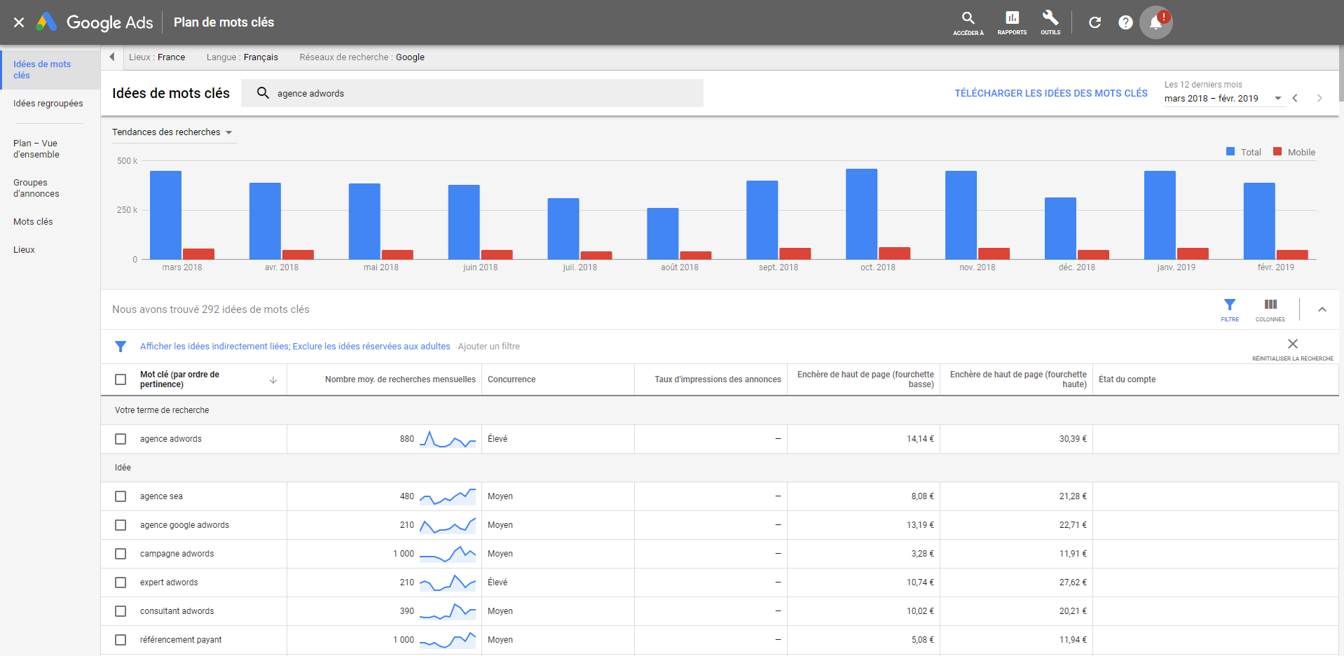The width and height of the screenshot is (1344, 656).
Task: Click the agence adwords search input
Action: click(x=472, y=93)
